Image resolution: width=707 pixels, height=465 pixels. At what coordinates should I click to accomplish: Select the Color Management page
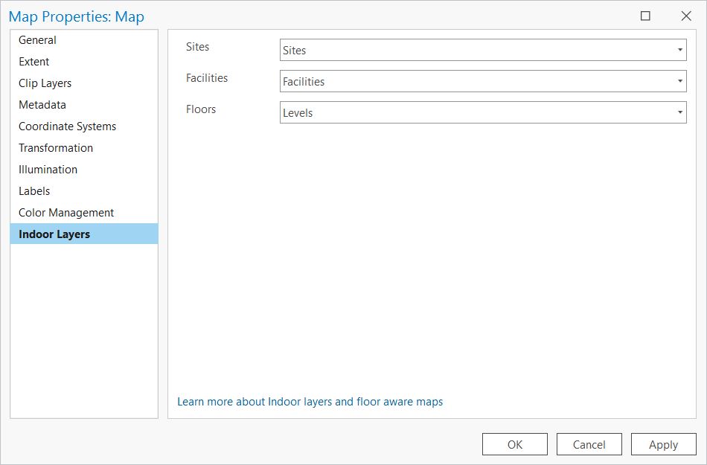(x=65, y=213)
